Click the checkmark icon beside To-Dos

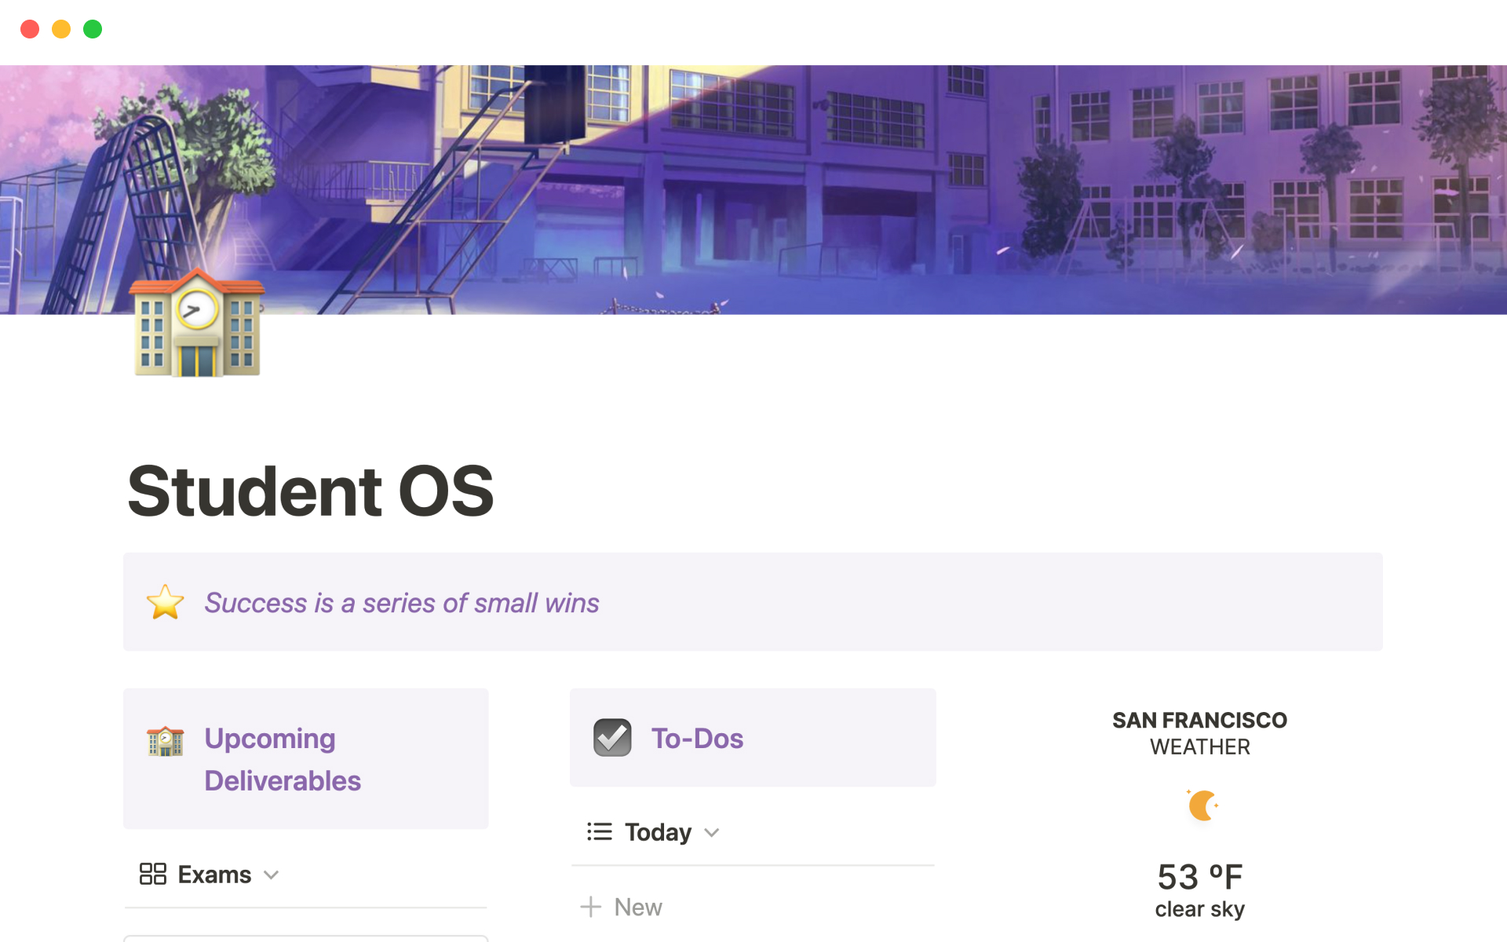(612, 738)
